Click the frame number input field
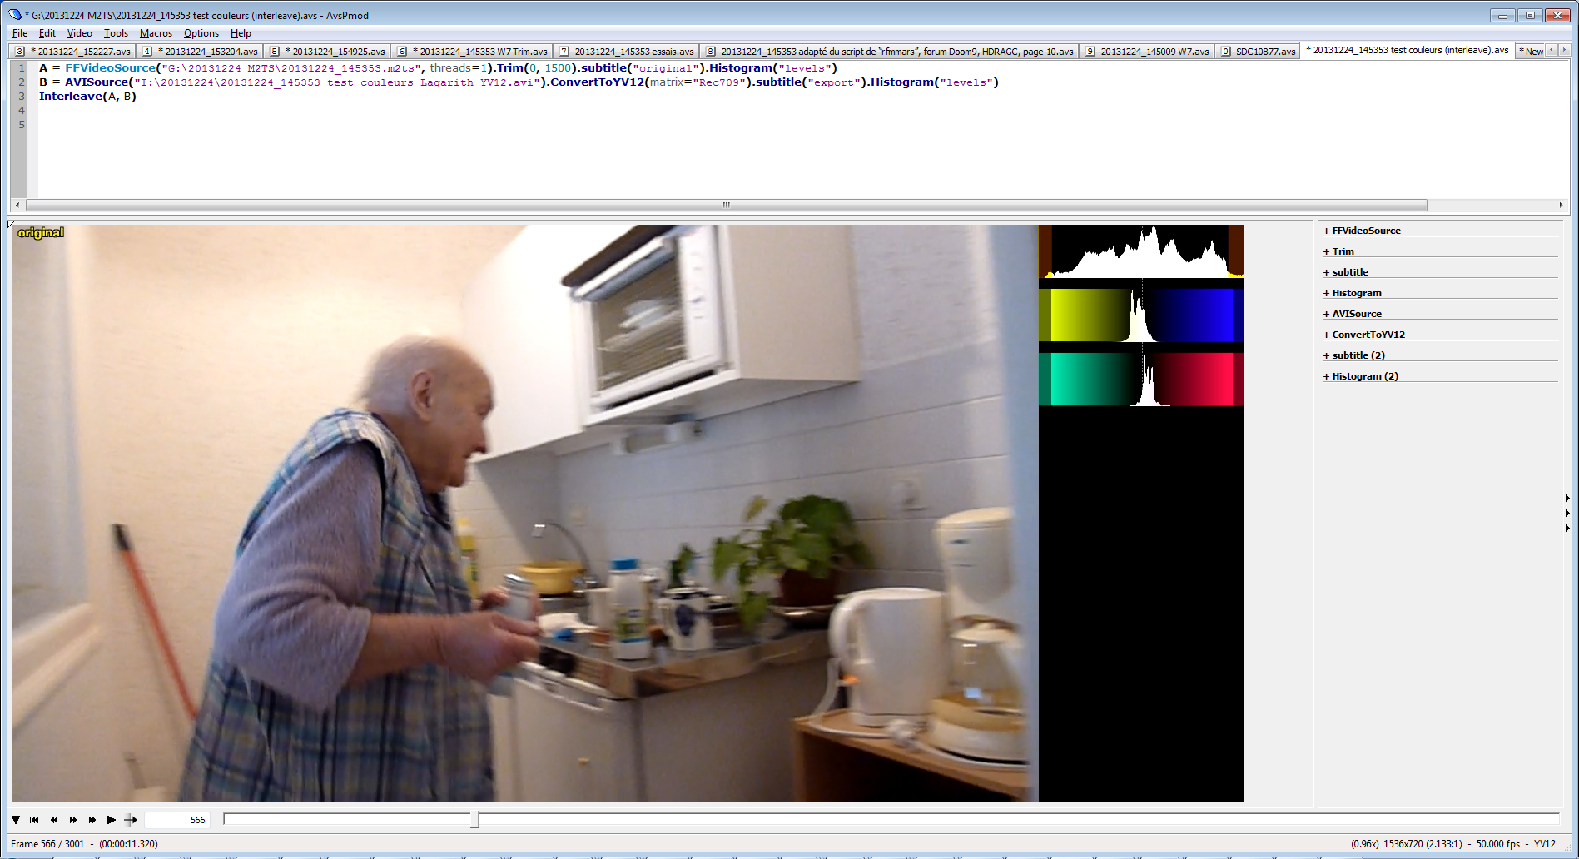 point(176,820)
